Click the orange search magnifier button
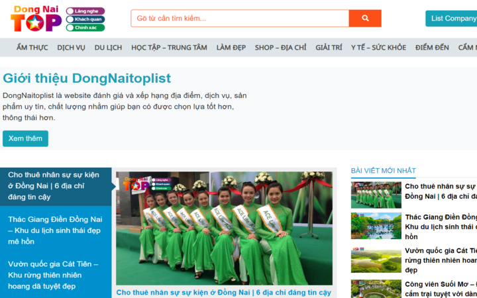The image size is (477, 298). tap(365, 19)
